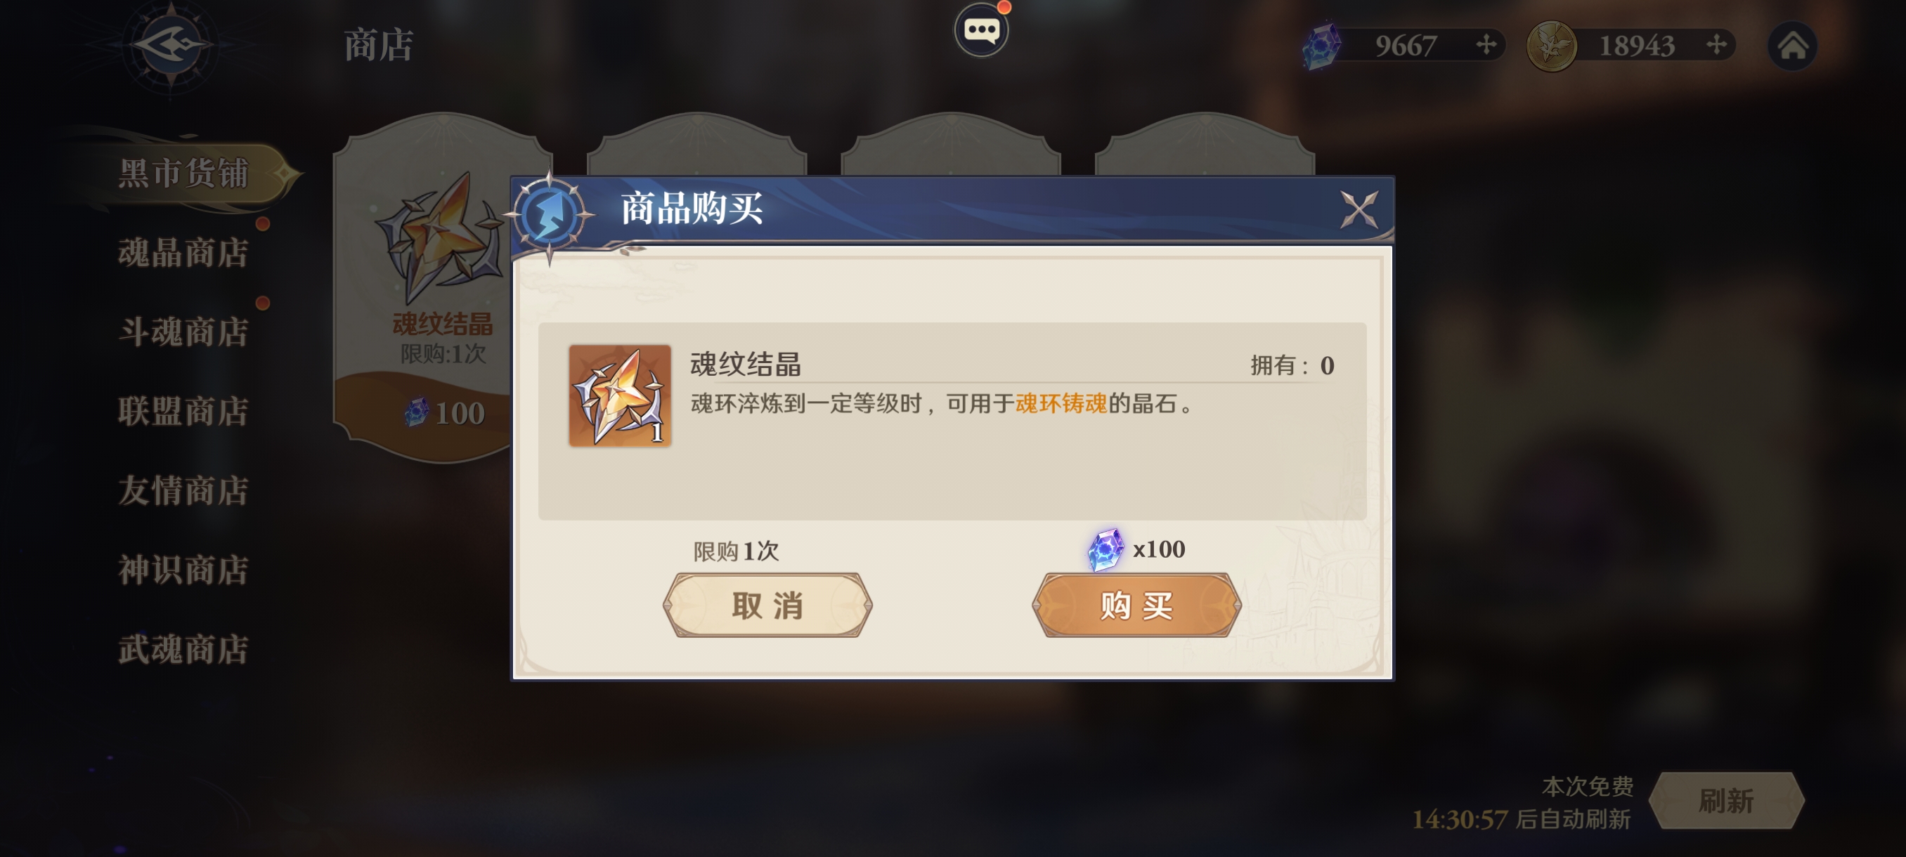Screen dimensions: 1906x857
Task: Follow the orange 魂环铸魂 link text
Action: (1061, 404)
